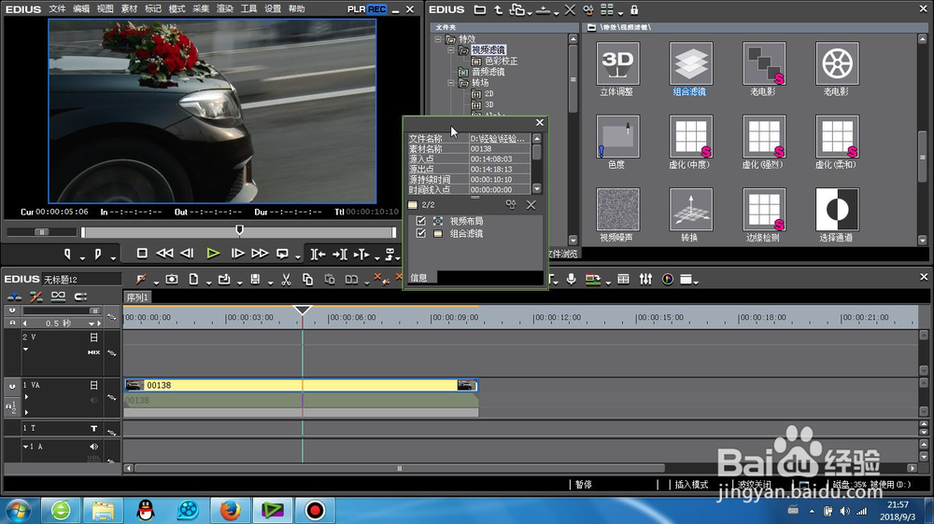Open the timeline scale 0.5 秒 dropdown

coord(92,324)
